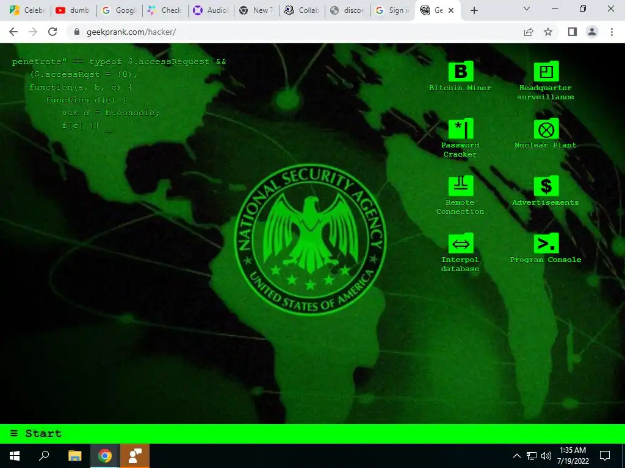This screenshot has width=625, height=468.
Task: View site info via the lock icon
Action: click(77, 32)
